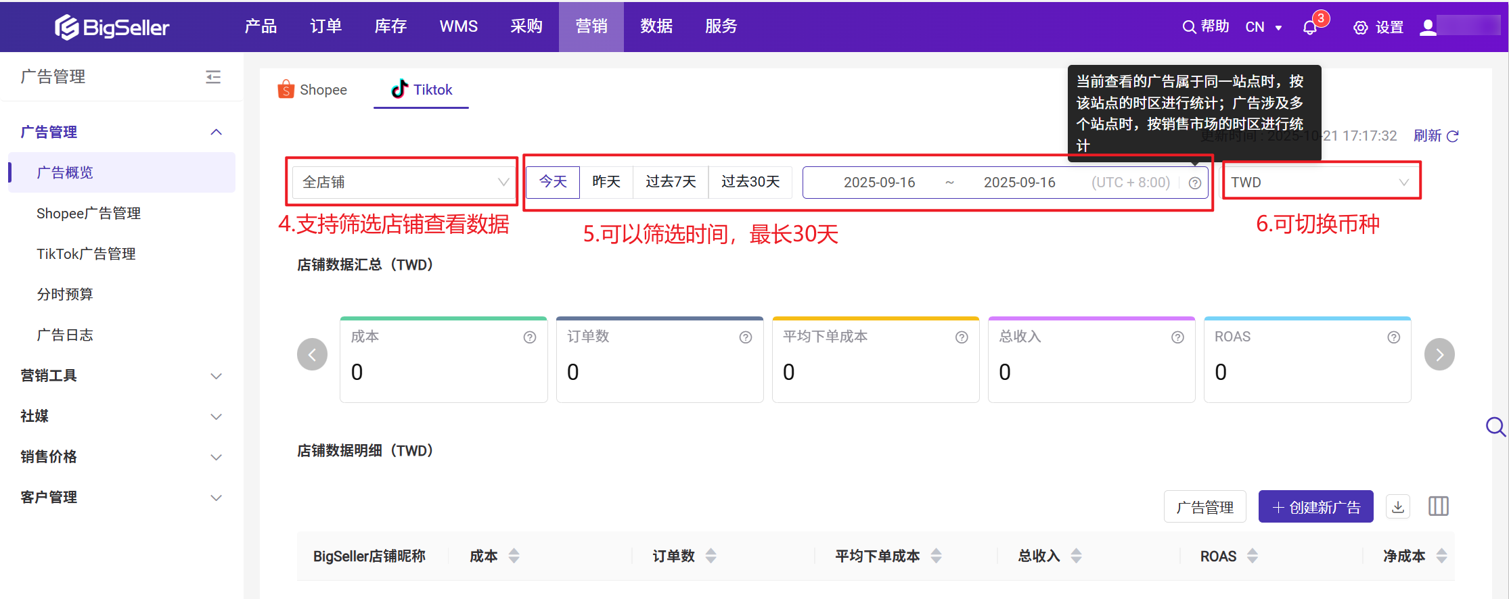1509x599 pixels.
Task: Click the download export icon
Action: pyautogui.click(x=1398, y=506)
